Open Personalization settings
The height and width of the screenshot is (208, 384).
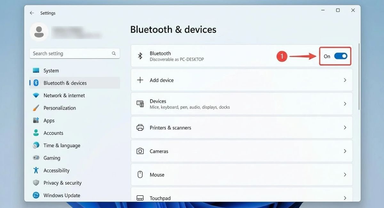click(75, 108)
